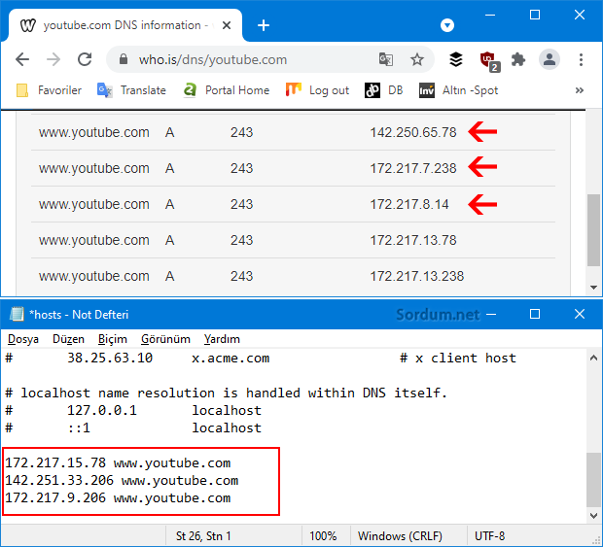Click the St 26, Stn 1 status entry
This screenshot has height=547, width=603.
click(x=203, y=536)
